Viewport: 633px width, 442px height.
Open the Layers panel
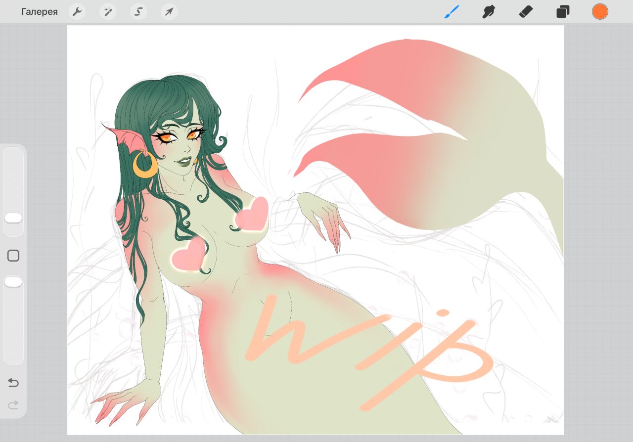click(x=563, y=12)
